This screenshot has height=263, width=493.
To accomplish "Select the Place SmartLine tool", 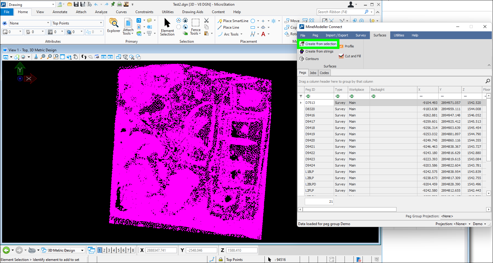I will click(x=233, y=21).
